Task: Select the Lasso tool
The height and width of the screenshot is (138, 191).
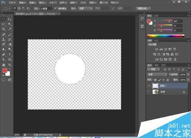Action: click(3, 24)
